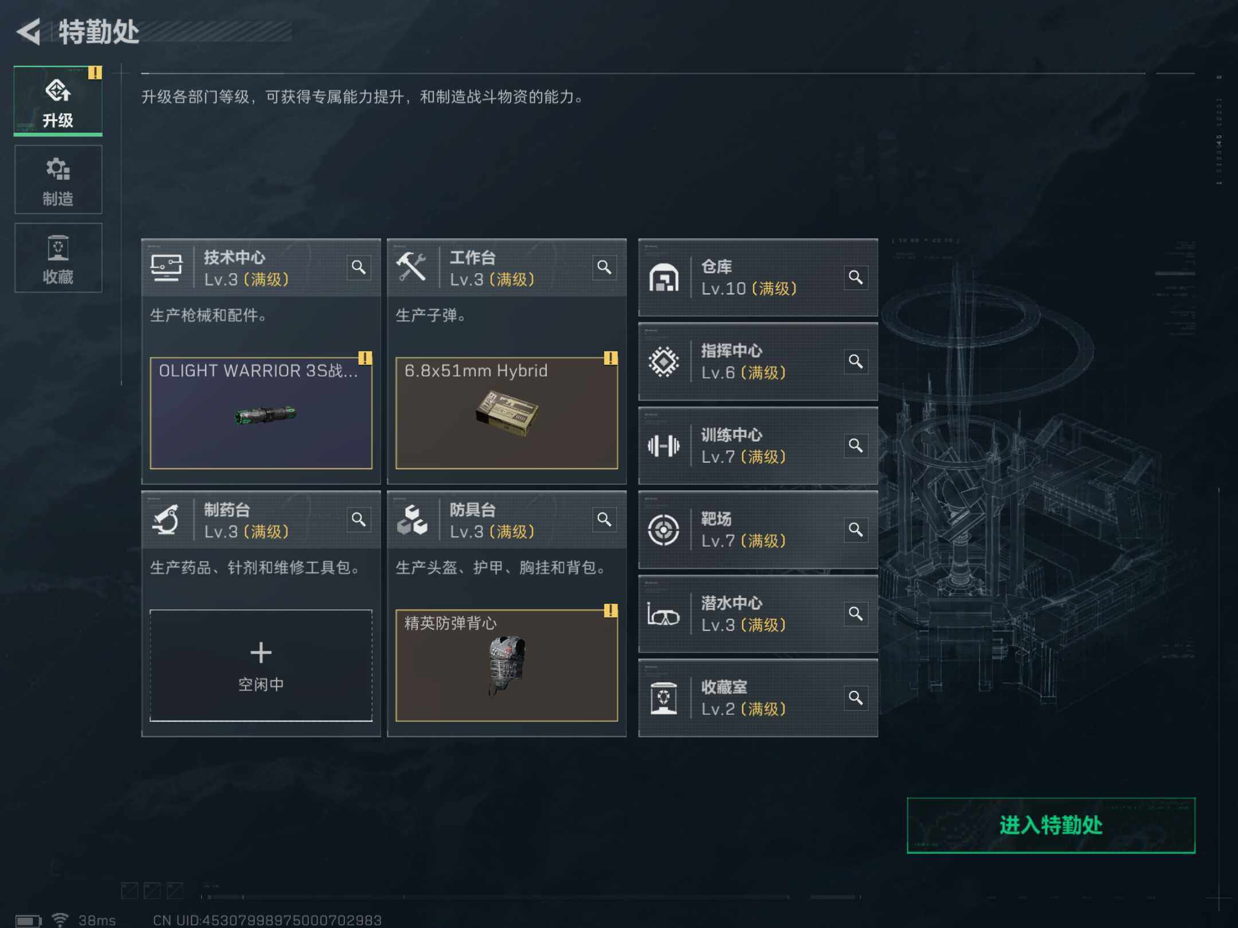This screenshot has height=928, width=1238.
Task: Inspect 防具台 with its magnifier icon
Action: click(x=604, y=519)
